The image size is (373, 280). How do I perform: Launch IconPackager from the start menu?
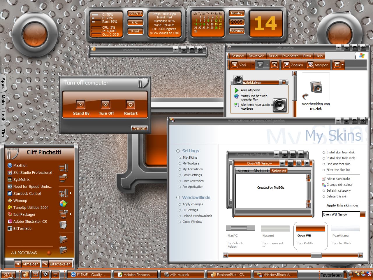point(21,214)
